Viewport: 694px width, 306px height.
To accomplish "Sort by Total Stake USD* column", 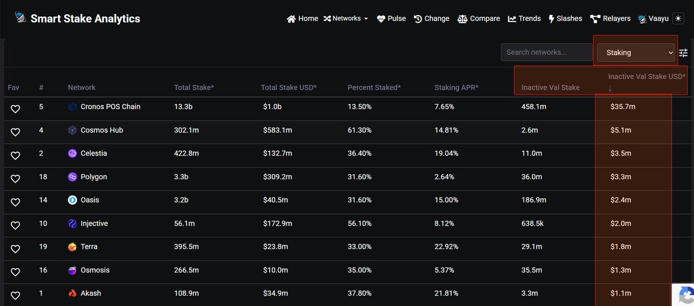I will 289,87.
